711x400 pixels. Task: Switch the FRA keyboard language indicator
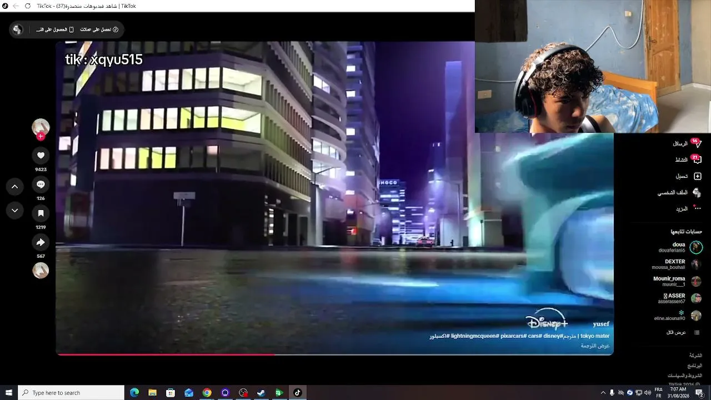(658, 393)
